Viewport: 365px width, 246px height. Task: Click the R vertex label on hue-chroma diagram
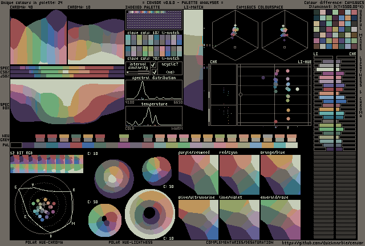74,190
